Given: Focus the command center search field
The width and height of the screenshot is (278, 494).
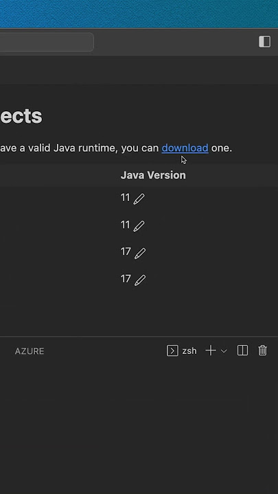Looking at the screenshot, I should click(x=47, y=42).
